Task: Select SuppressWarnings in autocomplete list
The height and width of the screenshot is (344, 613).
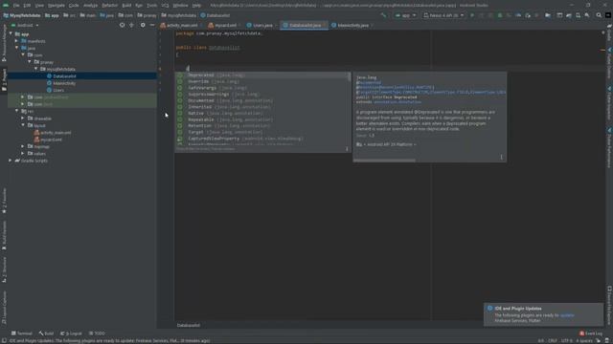Action: 262,95
